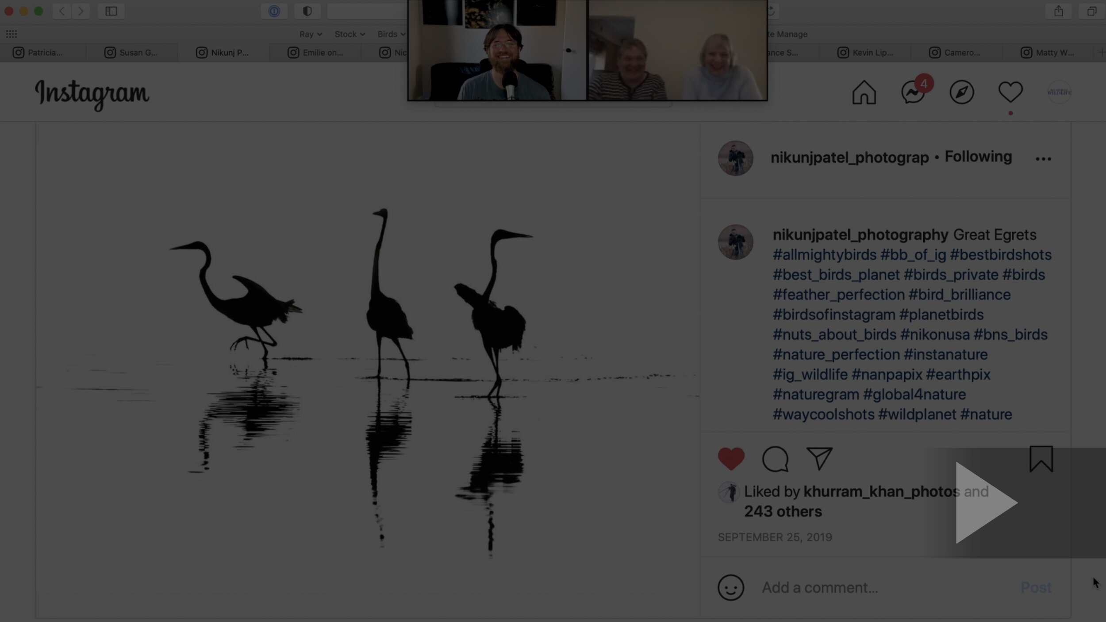Image resolution: width=1106 pixels, height=622 pixels.
Task: Open post options three-dot menu
Action: (x=1043, y=159)
